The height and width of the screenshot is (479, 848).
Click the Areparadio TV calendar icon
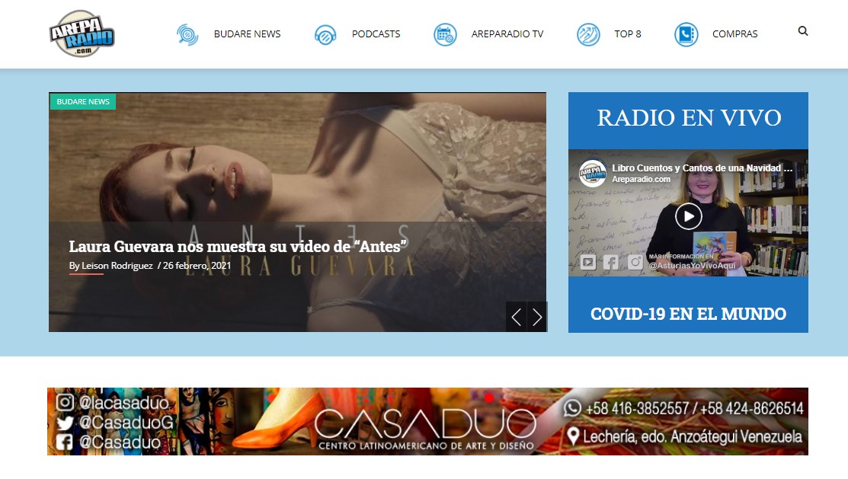[x=445, y=34]
